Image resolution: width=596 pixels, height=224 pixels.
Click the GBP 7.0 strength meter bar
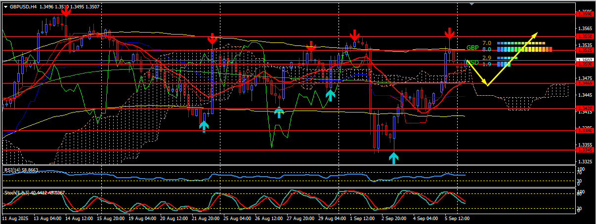[x=521, y=43]
